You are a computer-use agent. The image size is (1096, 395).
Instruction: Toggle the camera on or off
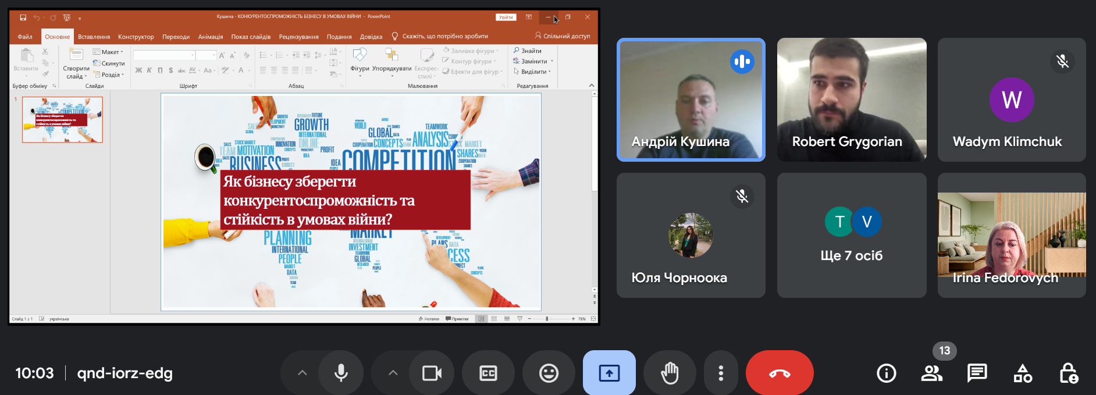coord(432,373)
